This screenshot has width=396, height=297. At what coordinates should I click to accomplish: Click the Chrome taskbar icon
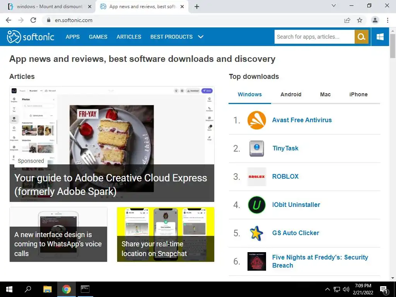pos(67,289)
